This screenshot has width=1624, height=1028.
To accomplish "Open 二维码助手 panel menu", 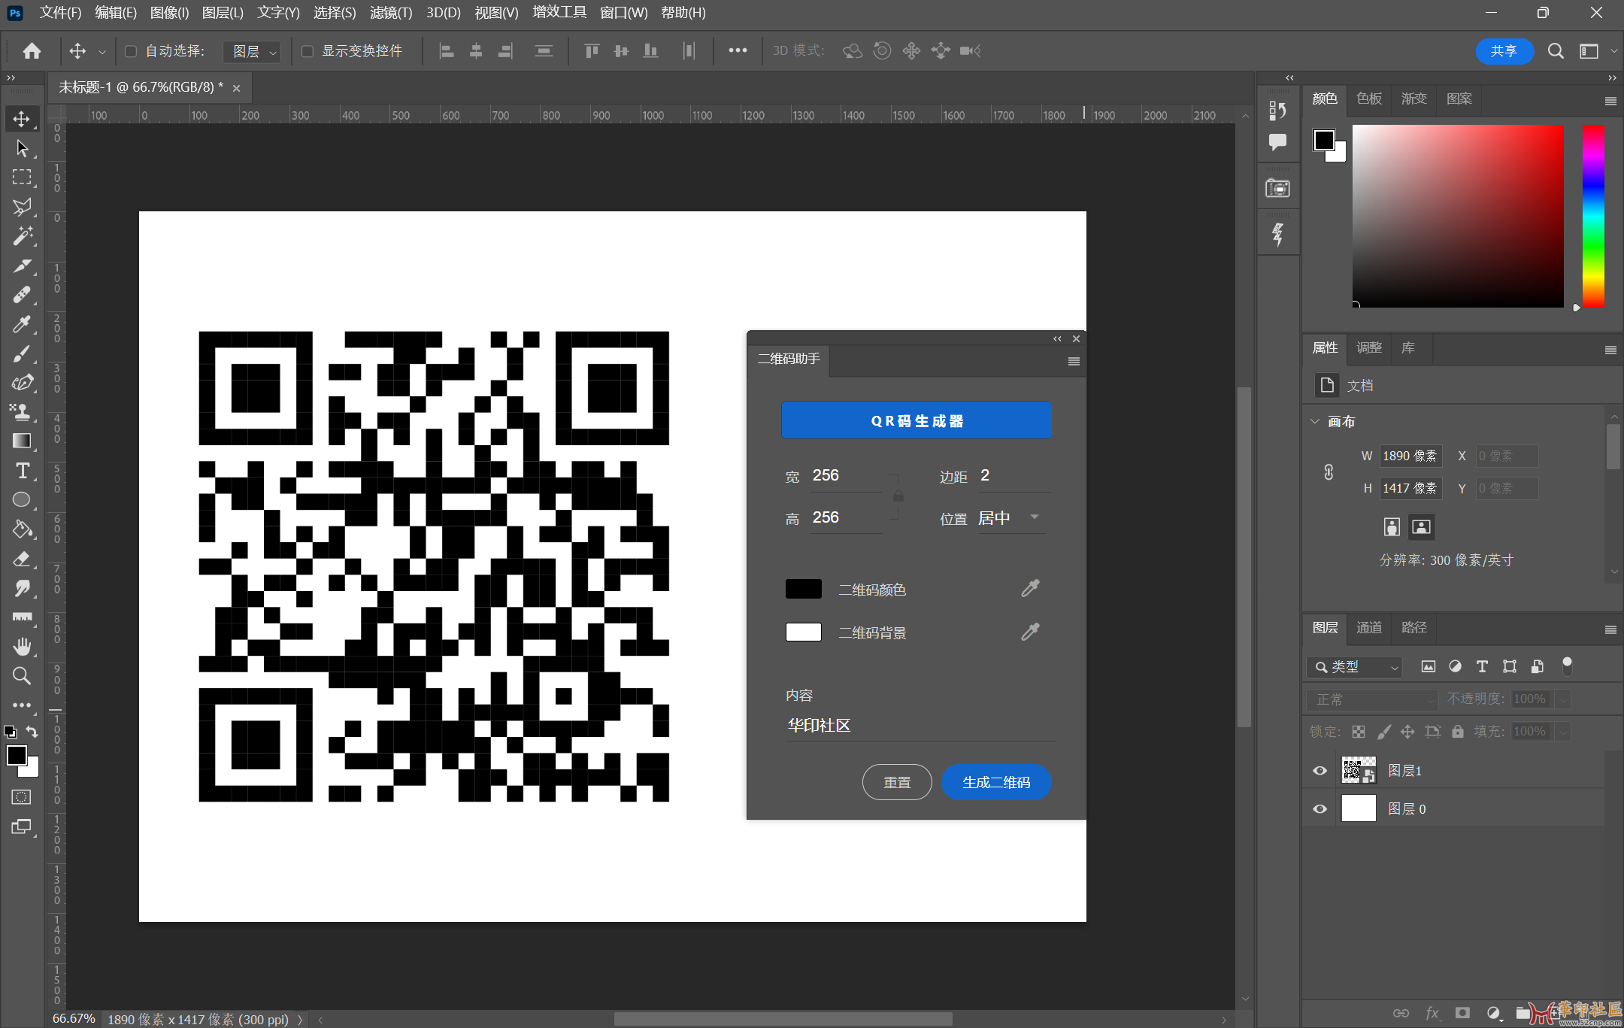I will [x=1074, y=362].
